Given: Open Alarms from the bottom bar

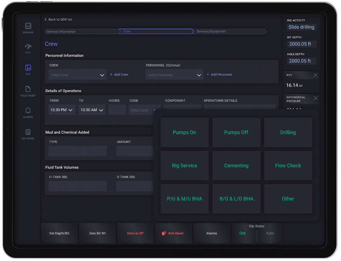Looking at the screenshot, I should tap(211, 233).
